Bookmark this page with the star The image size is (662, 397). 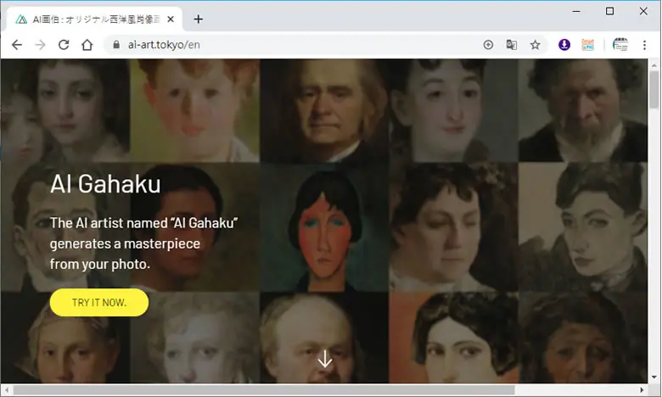(x=535, y=45)
